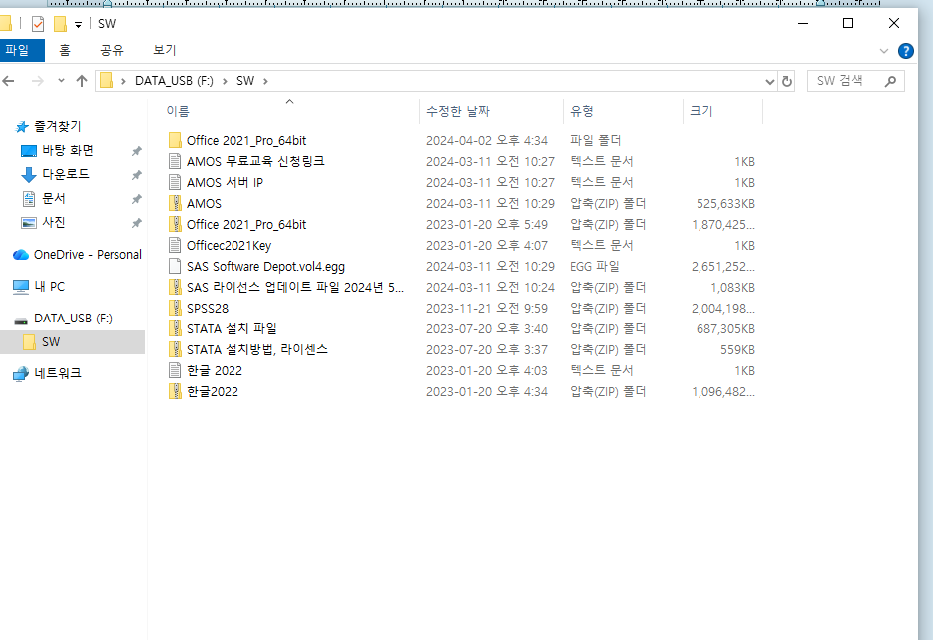
Task: Select the AMOS 무료교육 신청링크 text file icon
Action: [x=175, y=161]
